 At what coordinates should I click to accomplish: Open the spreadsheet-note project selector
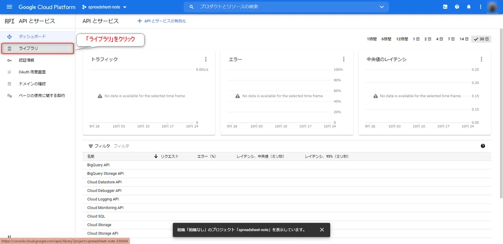(104, 7)
